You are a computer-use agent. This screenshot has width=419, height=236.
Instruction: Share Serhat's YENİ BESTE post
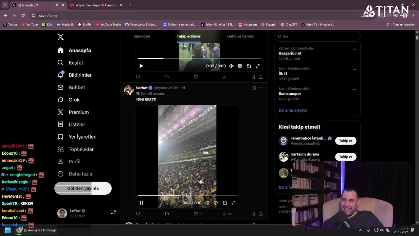tap(261, 214)
